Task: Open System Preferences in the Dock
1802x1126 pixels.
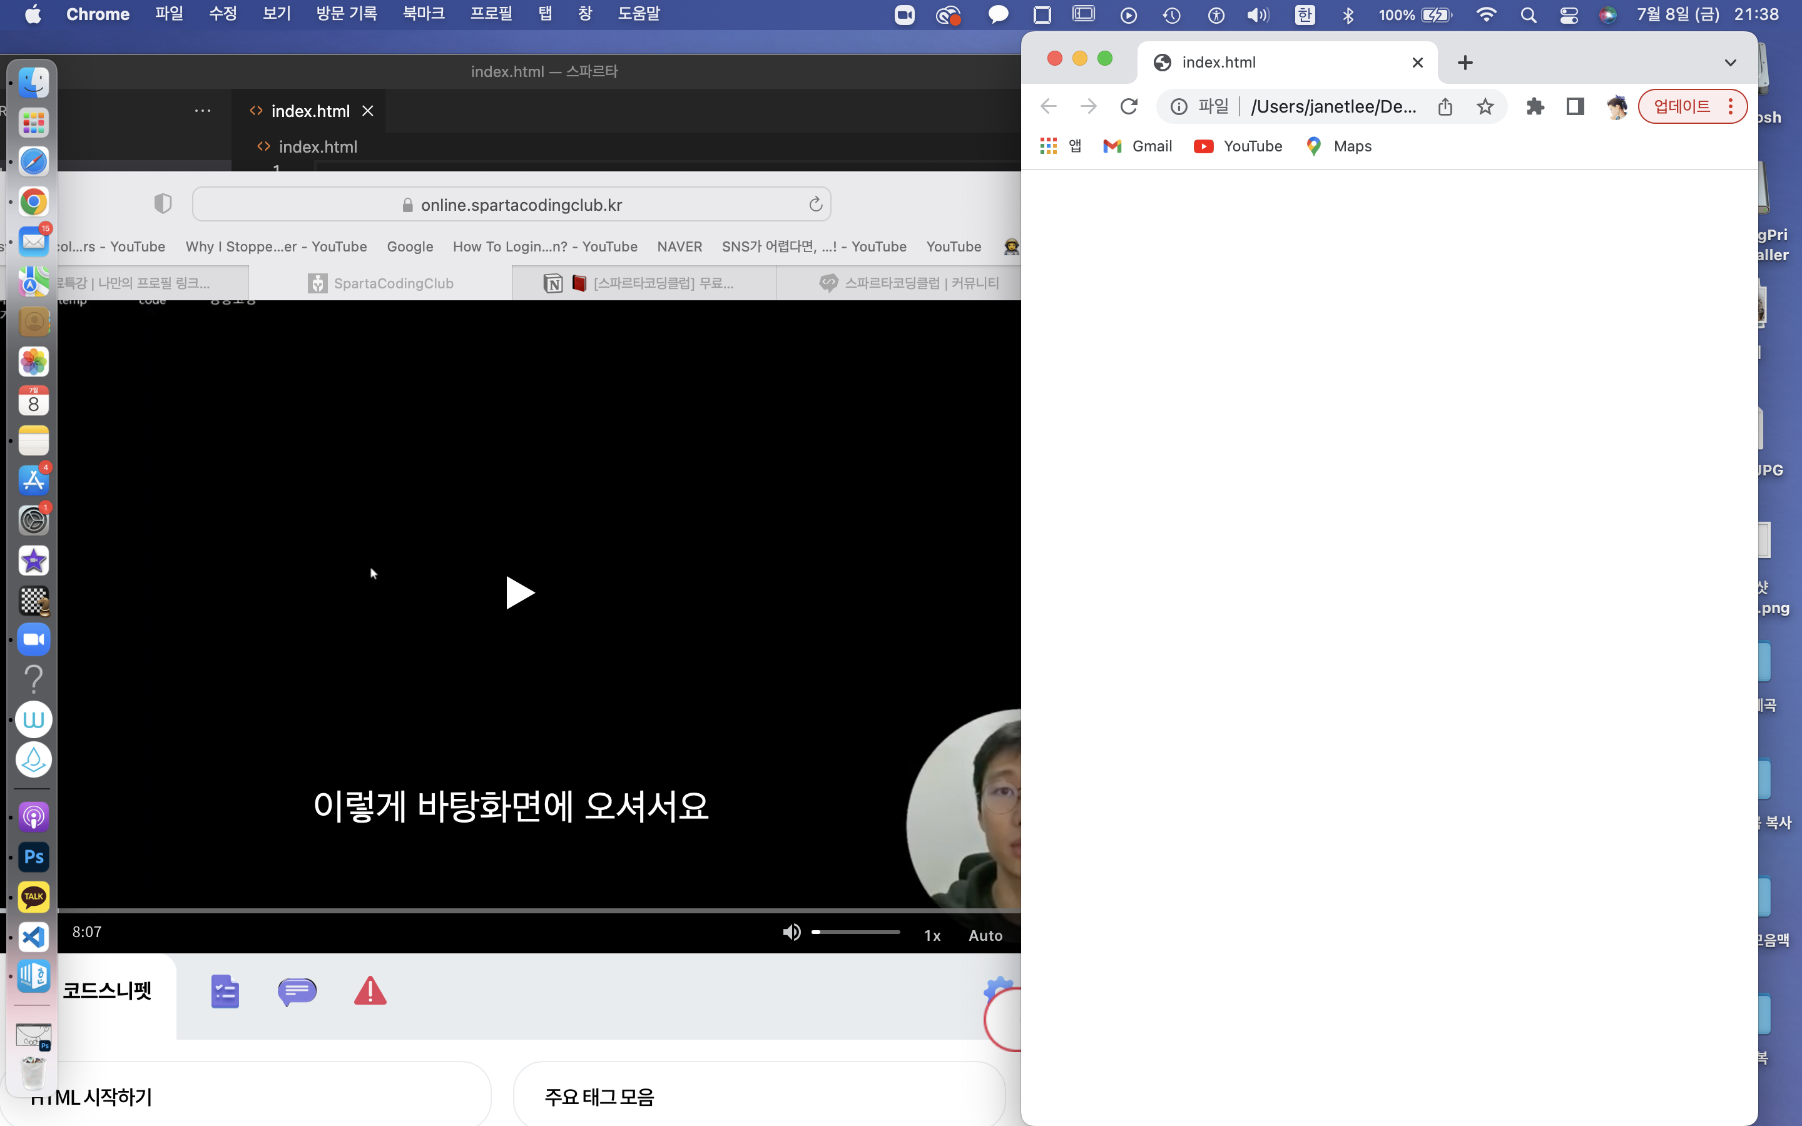Action: tap(34, 520)
